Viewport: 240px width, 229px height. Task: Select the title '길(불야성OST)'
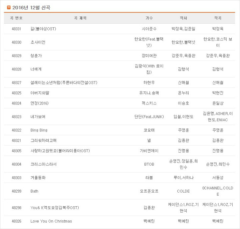(43, 29)
